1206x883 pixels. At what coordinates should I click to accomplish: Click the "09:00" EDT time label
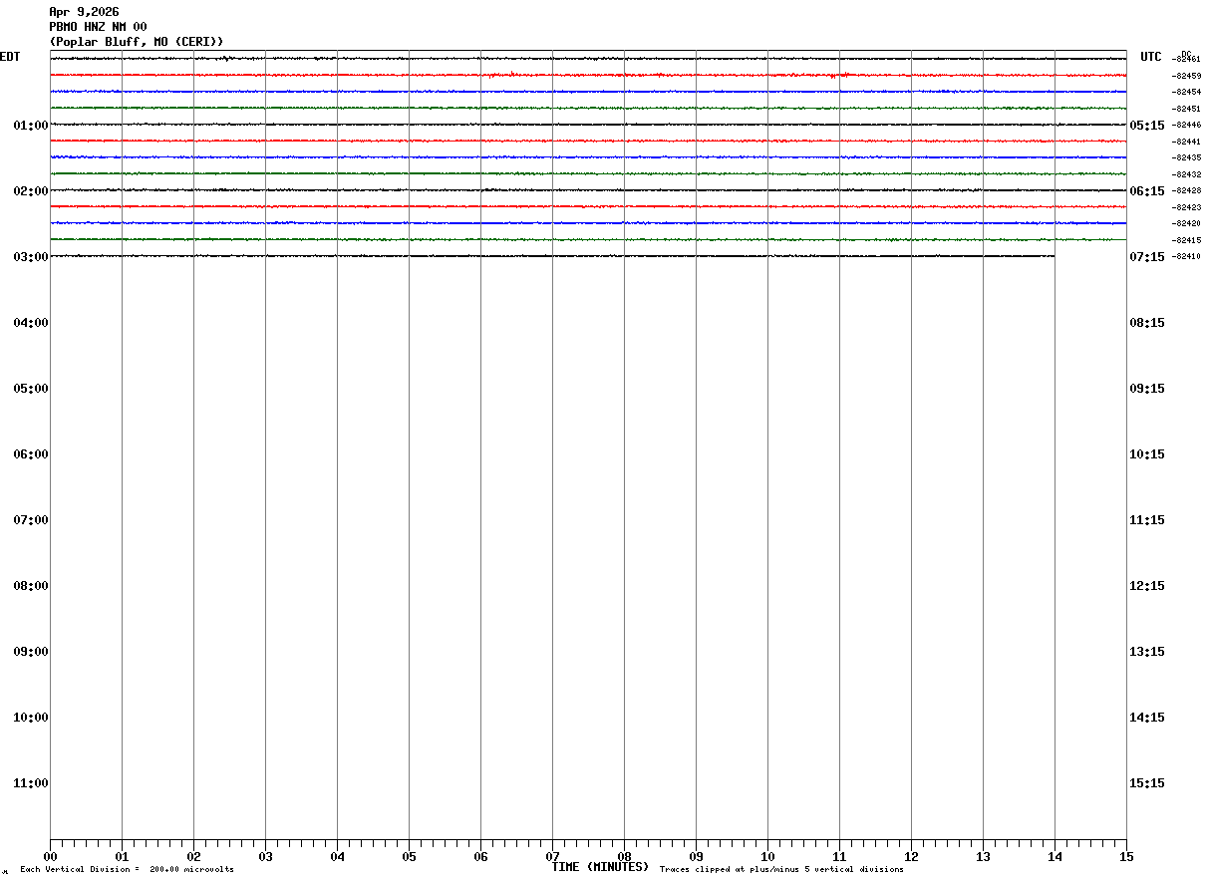tap(31, 652)
